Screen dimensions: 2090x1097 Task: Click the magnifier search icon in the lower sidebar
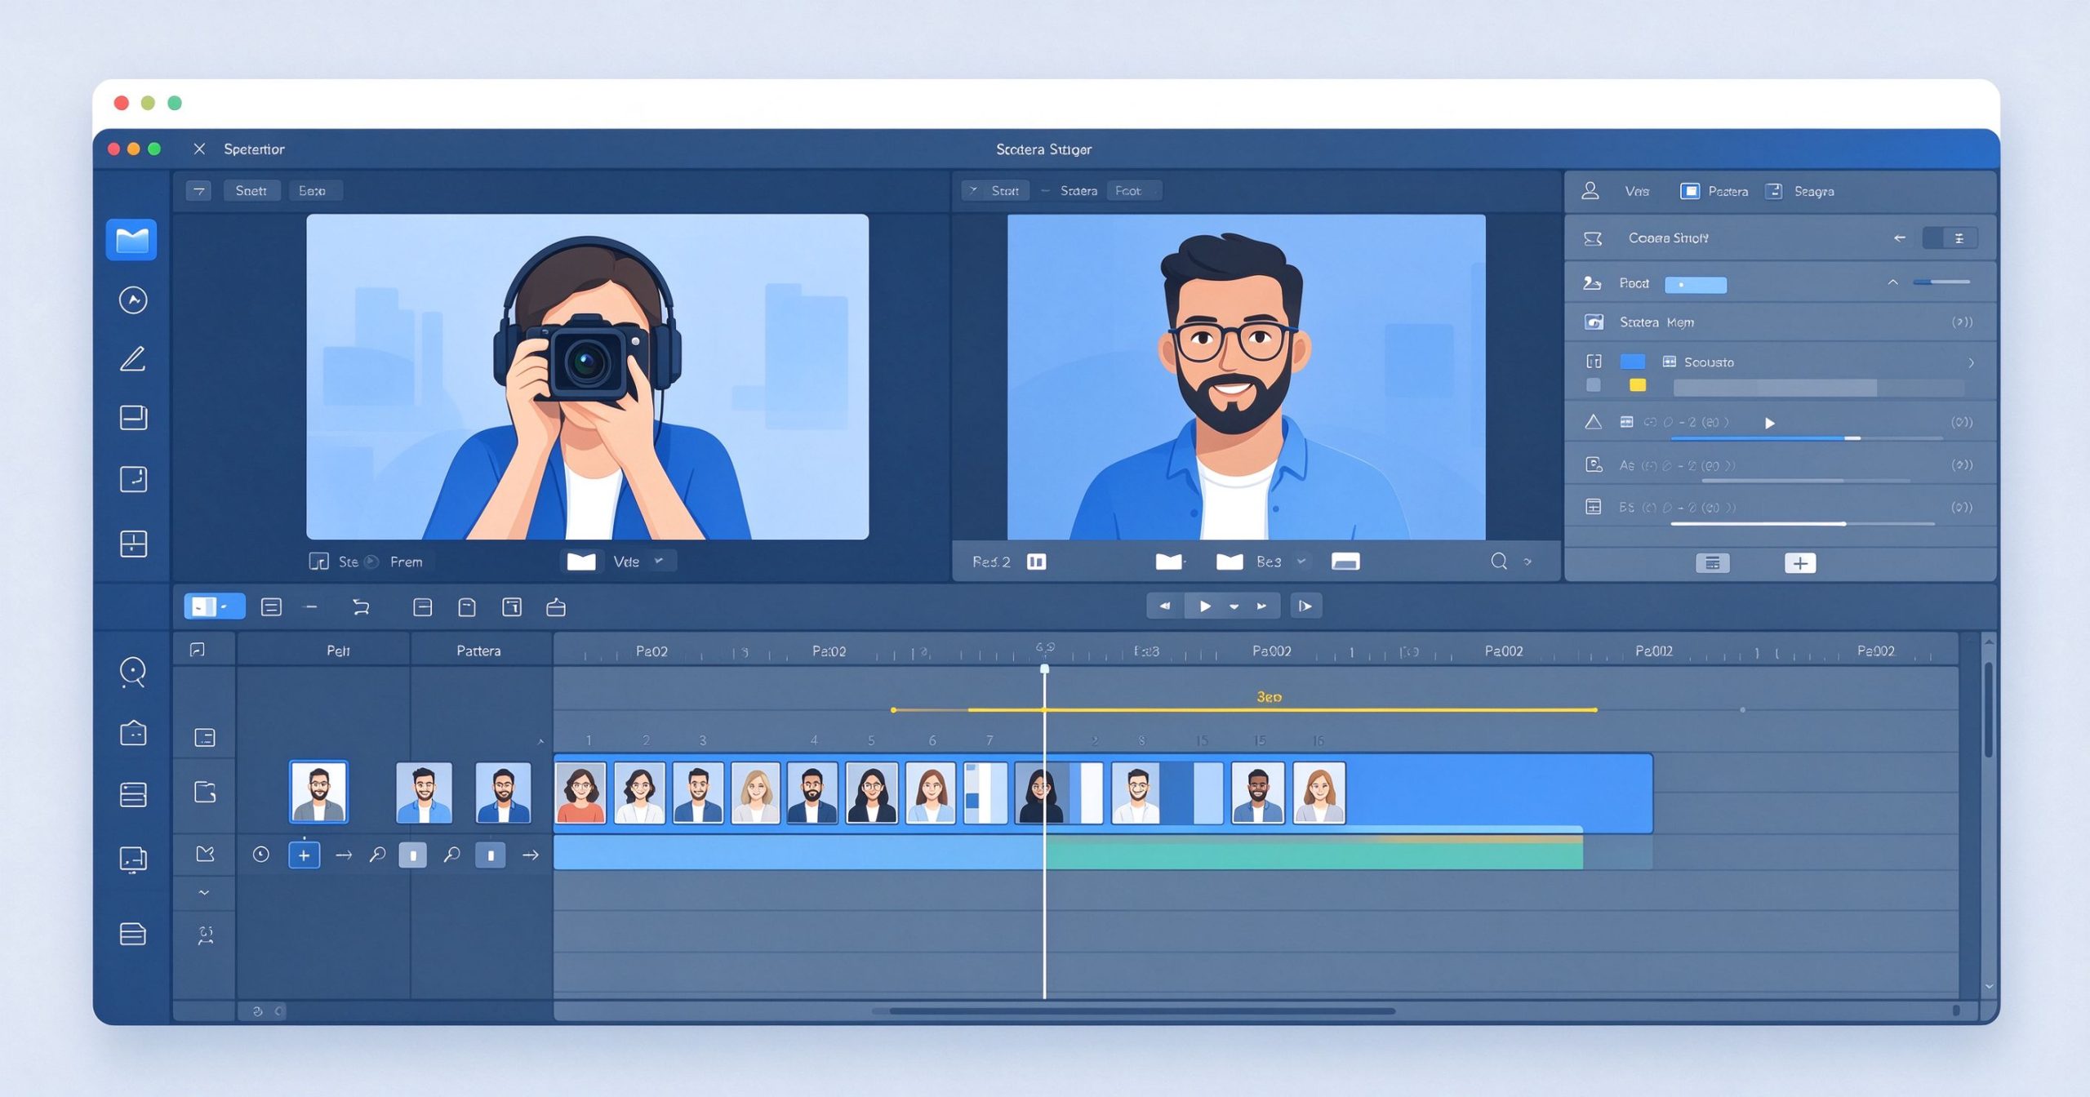click(x=132, y=672)
